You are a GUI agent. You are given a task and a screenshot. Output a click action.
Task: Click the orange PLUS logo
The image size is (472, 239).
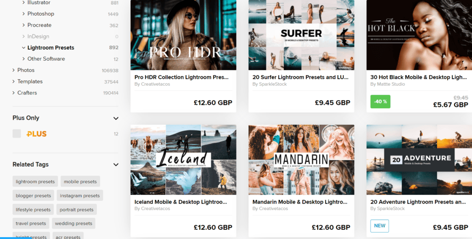[36, 134]
